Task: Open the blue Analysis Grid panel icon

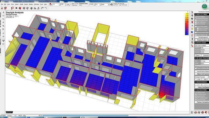Action: point(192,32)
